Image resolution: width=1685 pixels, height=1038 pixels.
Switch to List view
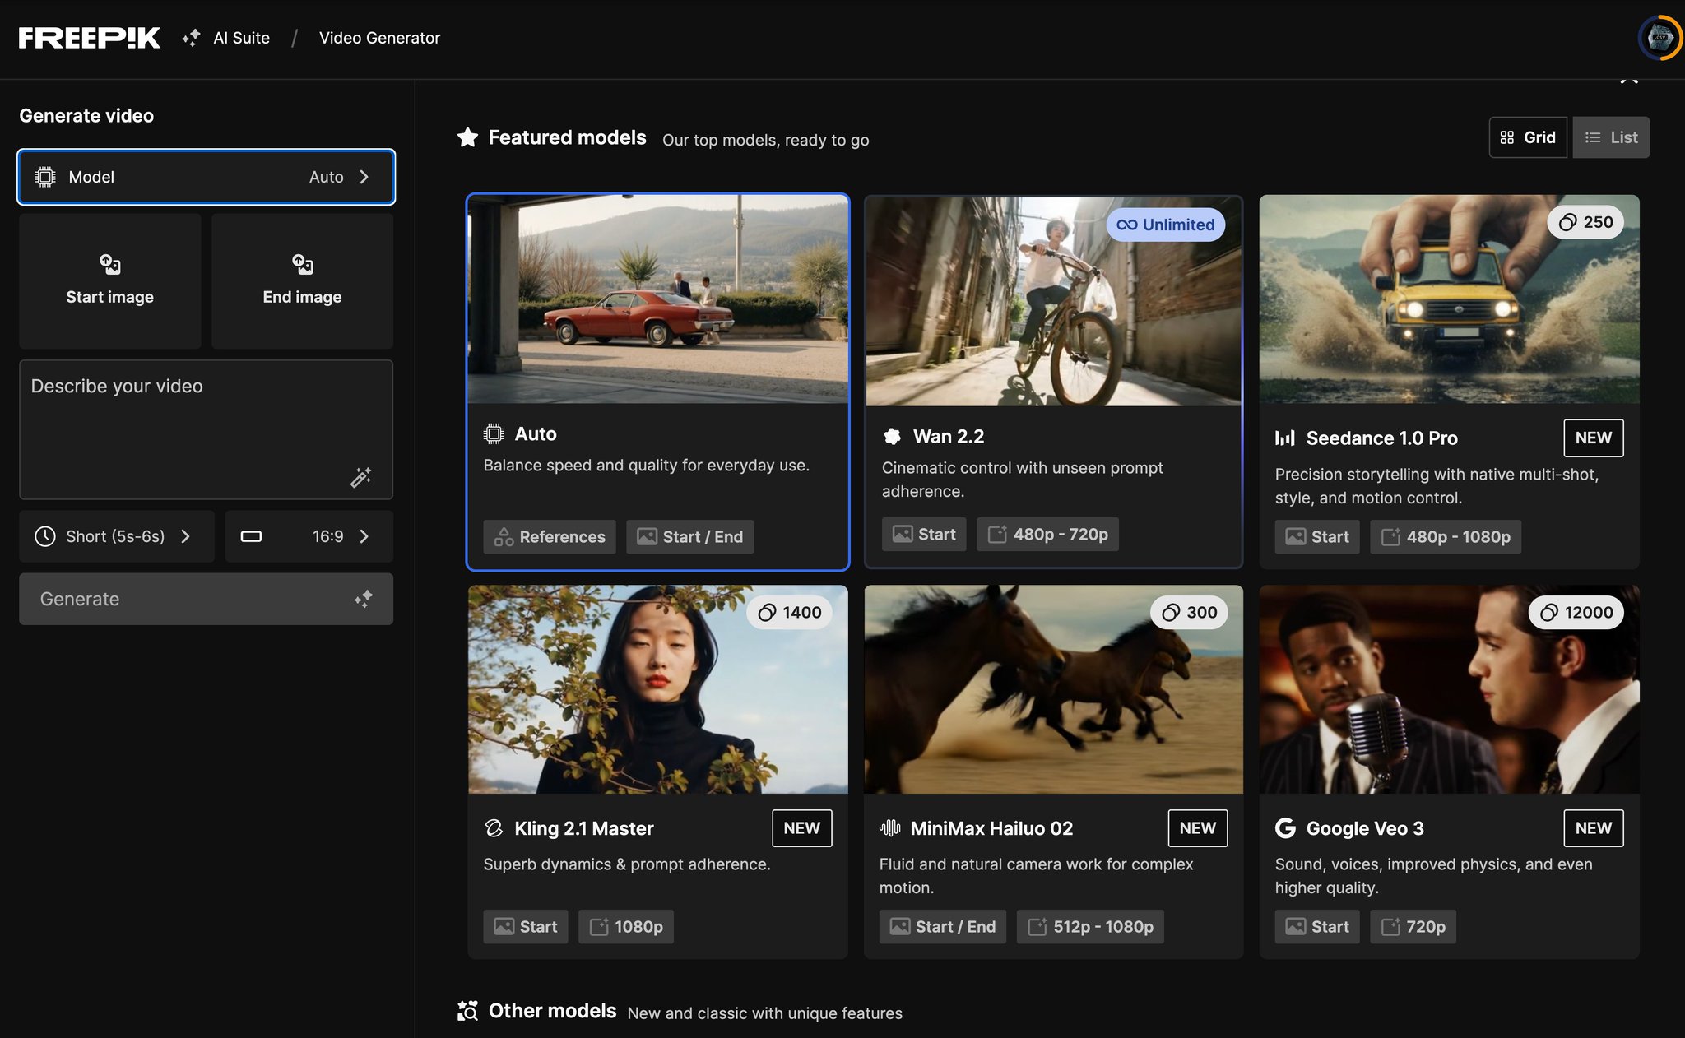(x=1611, y=137)
